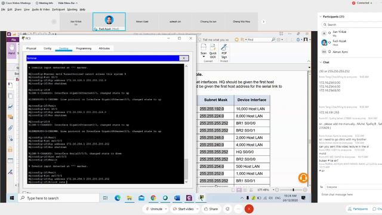Select Aiman Azmi video thumbnail
The image size is (382, 215).
[142, 21]
